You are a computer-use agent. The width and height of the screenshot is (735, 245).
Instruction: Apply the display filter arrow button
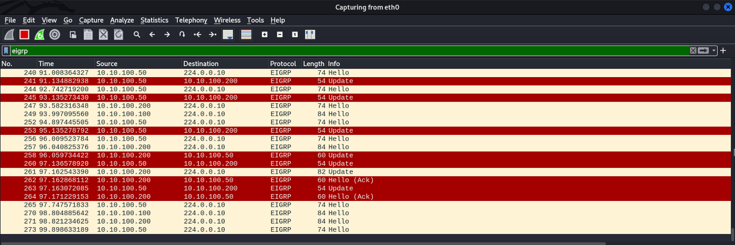[x=703, y=51]
